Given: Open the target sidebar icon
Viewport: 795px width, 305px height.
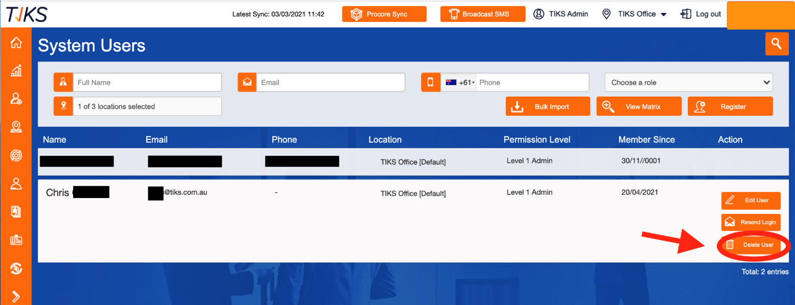Looking at the screenshot, I should (x=16, y=155).
